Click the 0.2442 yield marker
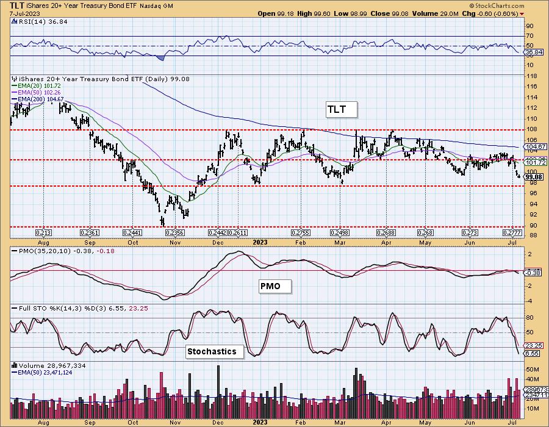 point(218,233)
